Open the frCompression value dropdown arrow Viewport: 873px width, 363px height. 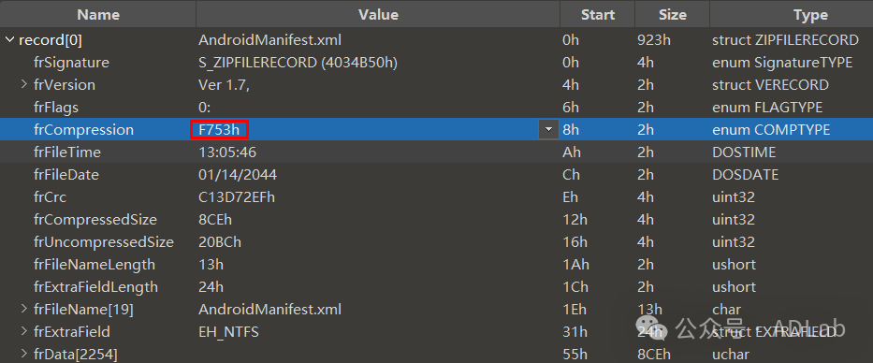coord(549,130)
